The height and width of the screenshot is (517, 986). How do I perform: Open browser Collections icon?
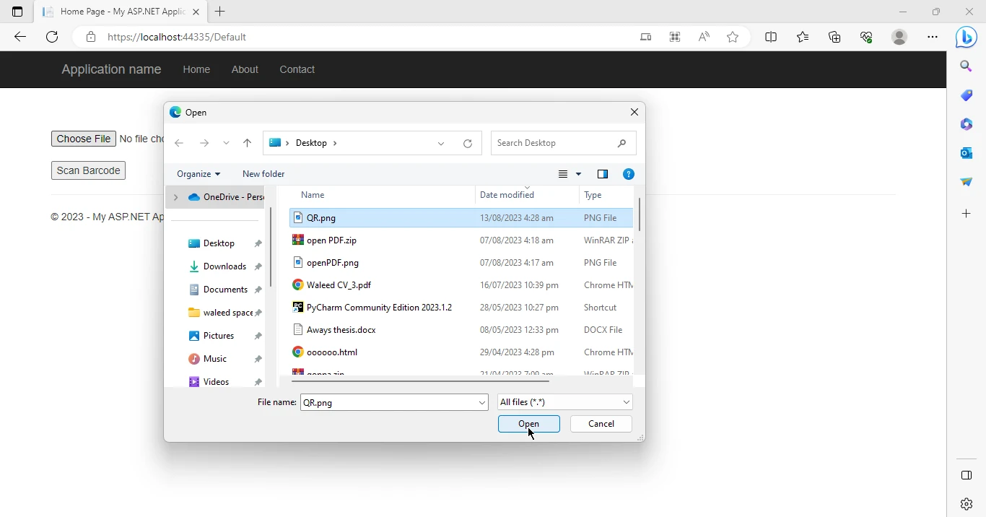[835, 38]
